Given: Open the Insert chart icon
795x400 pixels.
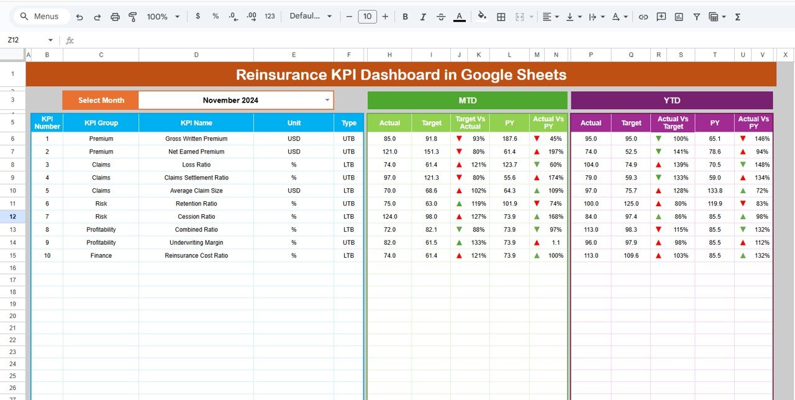Looking at the screenshot, I should [x=678, y=17].
